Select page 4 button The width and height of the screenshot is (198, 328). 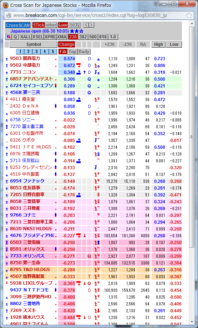tap(45, 52)
